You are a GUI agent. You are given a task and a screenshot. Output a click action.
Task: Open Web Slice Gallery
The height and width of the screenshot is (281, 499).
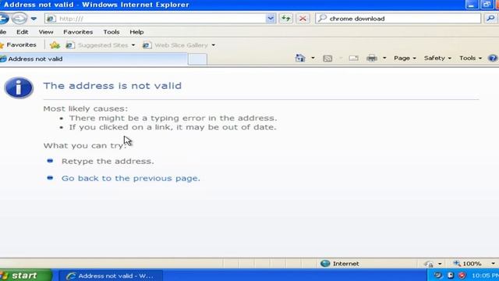click(x=175, y=45)
